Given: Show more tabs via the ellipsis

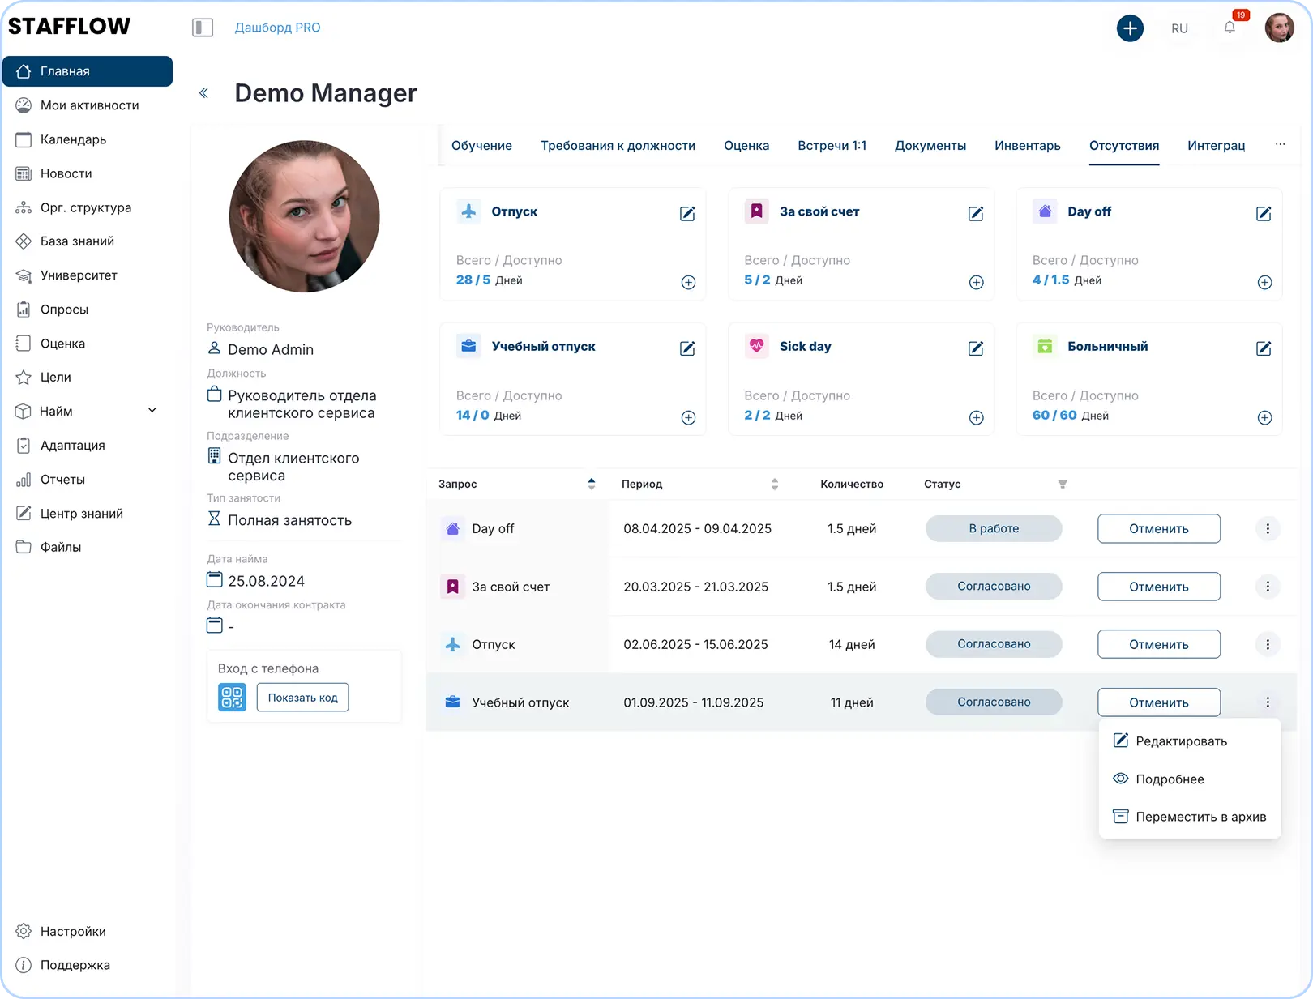Looking at the screenshot, I should [x=1280, y=145].
